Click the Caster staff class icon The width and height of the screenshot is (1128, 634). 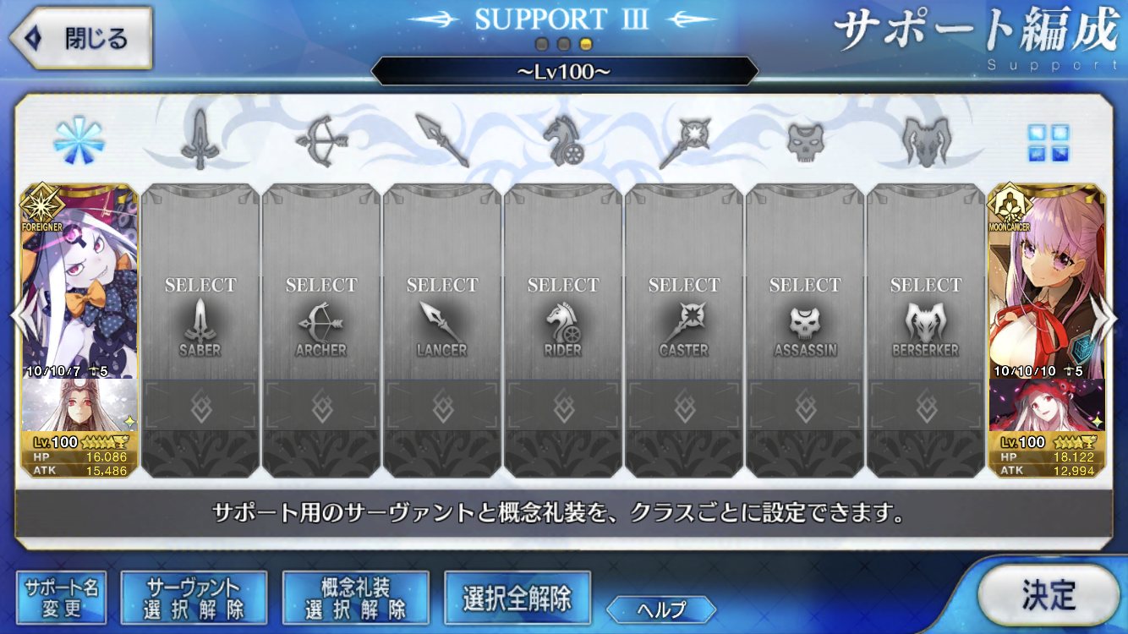point(684,141)
